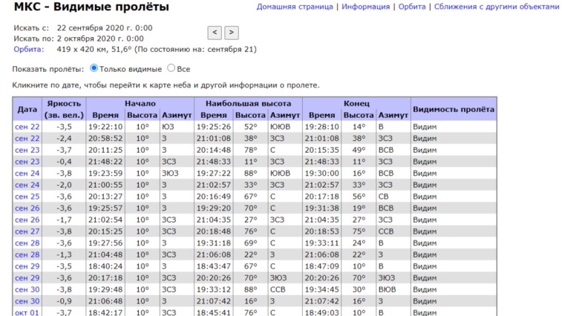The width and height of the screenshot is (562, 316).
Task: Click the previous period '<' button
Action: pyautogui.click(x=215, y=33)
